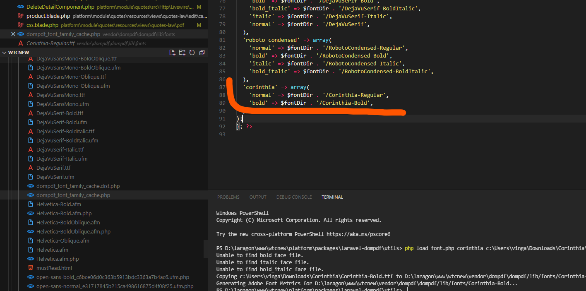Select Helvetica-BoldOblique.afm file
Viewport: 586px width, 291px height.
68,222
